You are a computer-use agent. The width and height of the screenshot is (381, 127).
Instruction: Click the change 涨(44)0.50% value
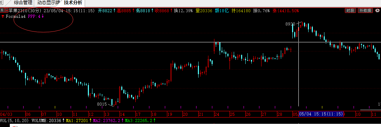286,10
